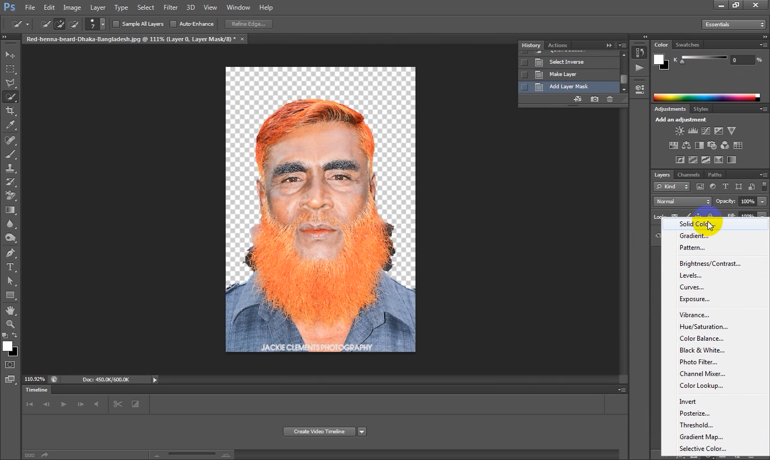
Task: Select the Crop tool
Action: click(10, 111)
